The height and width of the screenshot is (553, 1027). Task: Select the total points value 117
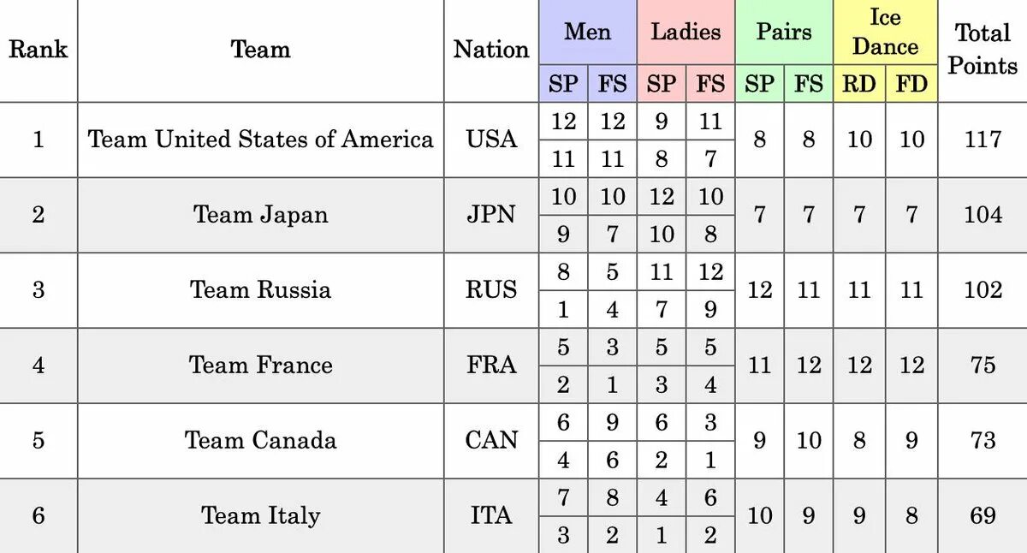(982, 139)
